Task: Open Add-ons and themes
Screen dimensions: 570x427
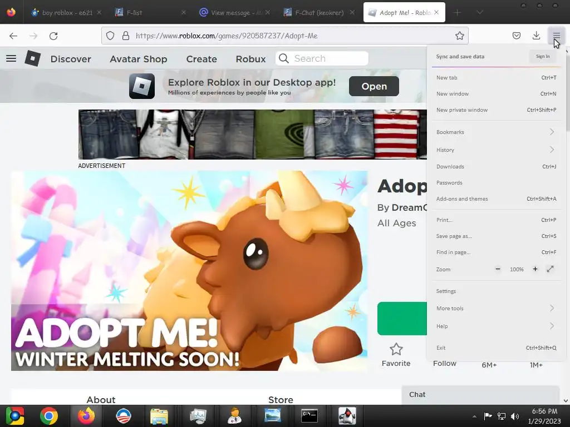Action: point(496,198)
